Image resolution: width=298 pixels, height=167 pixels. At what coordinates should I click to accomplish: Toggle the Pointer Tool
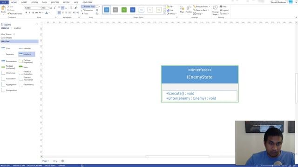[88, 6]
